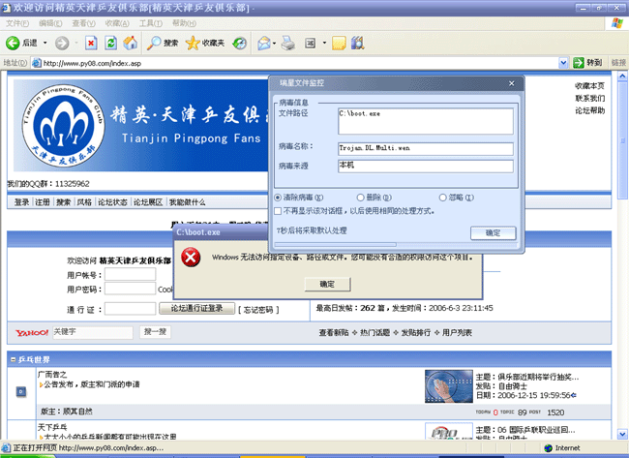Open the 收藏本页 link
This screenshot has height=458, width=629.
point(589,86)
